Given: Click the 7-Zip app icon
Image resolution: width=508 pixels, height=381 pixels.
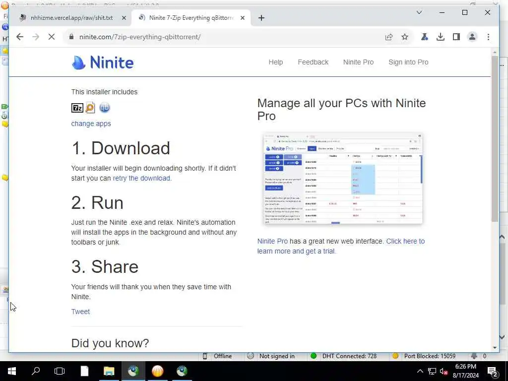Looking at the screenshot, I should point(77,108).
